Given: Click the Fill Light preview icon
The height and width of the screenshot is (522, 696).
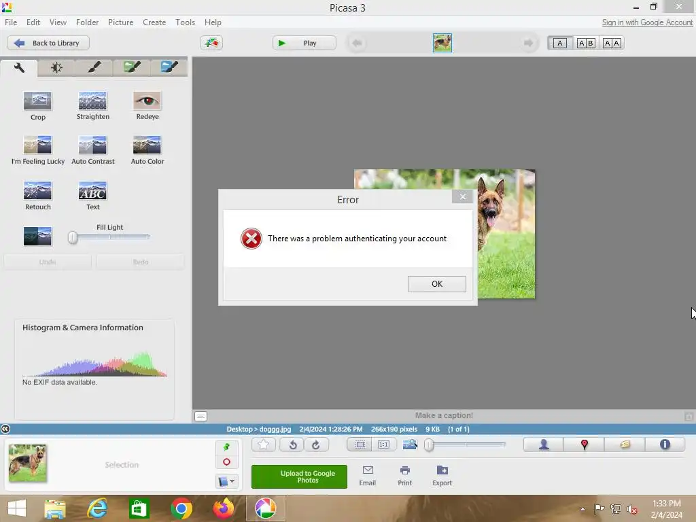Looking at the screenshot, I should click(37, 236).
